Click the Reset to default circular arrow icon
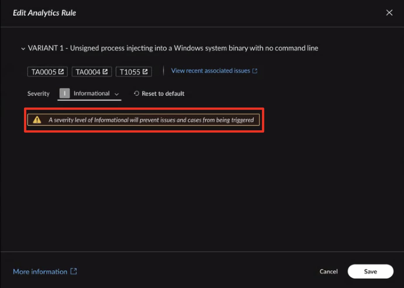Viewport: 404px width, 288px height. 136,93
